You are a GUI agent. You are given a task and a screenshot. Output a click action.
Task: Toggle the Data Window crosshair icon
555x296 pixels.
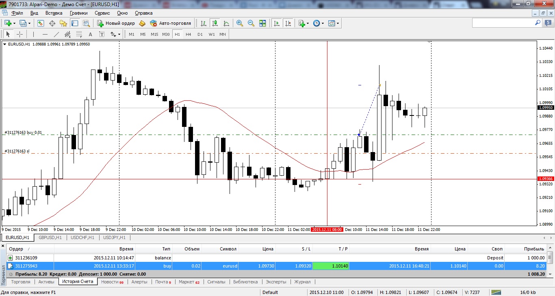(x=52, y=23)
